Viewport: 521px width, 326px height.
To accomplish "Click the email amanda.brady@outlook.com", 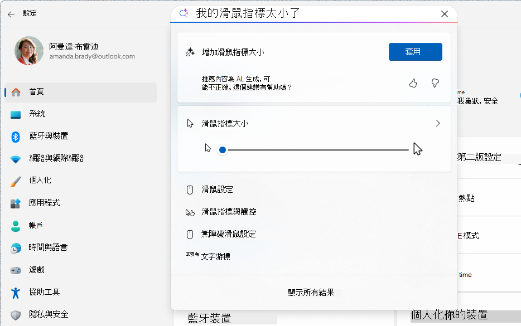I will pyautogui.click(x=93, y=56).
